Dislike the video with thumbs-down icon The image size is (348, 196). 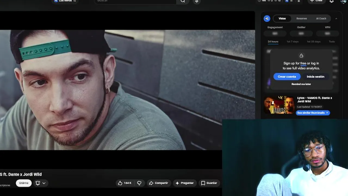pyautogui.click(x=139, y=183)
